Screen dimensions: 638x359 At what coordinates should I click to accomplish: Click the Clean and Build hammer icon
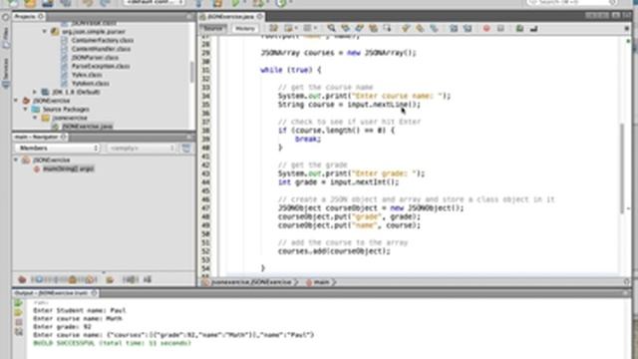pyautogui.click(x=217, y=3)
